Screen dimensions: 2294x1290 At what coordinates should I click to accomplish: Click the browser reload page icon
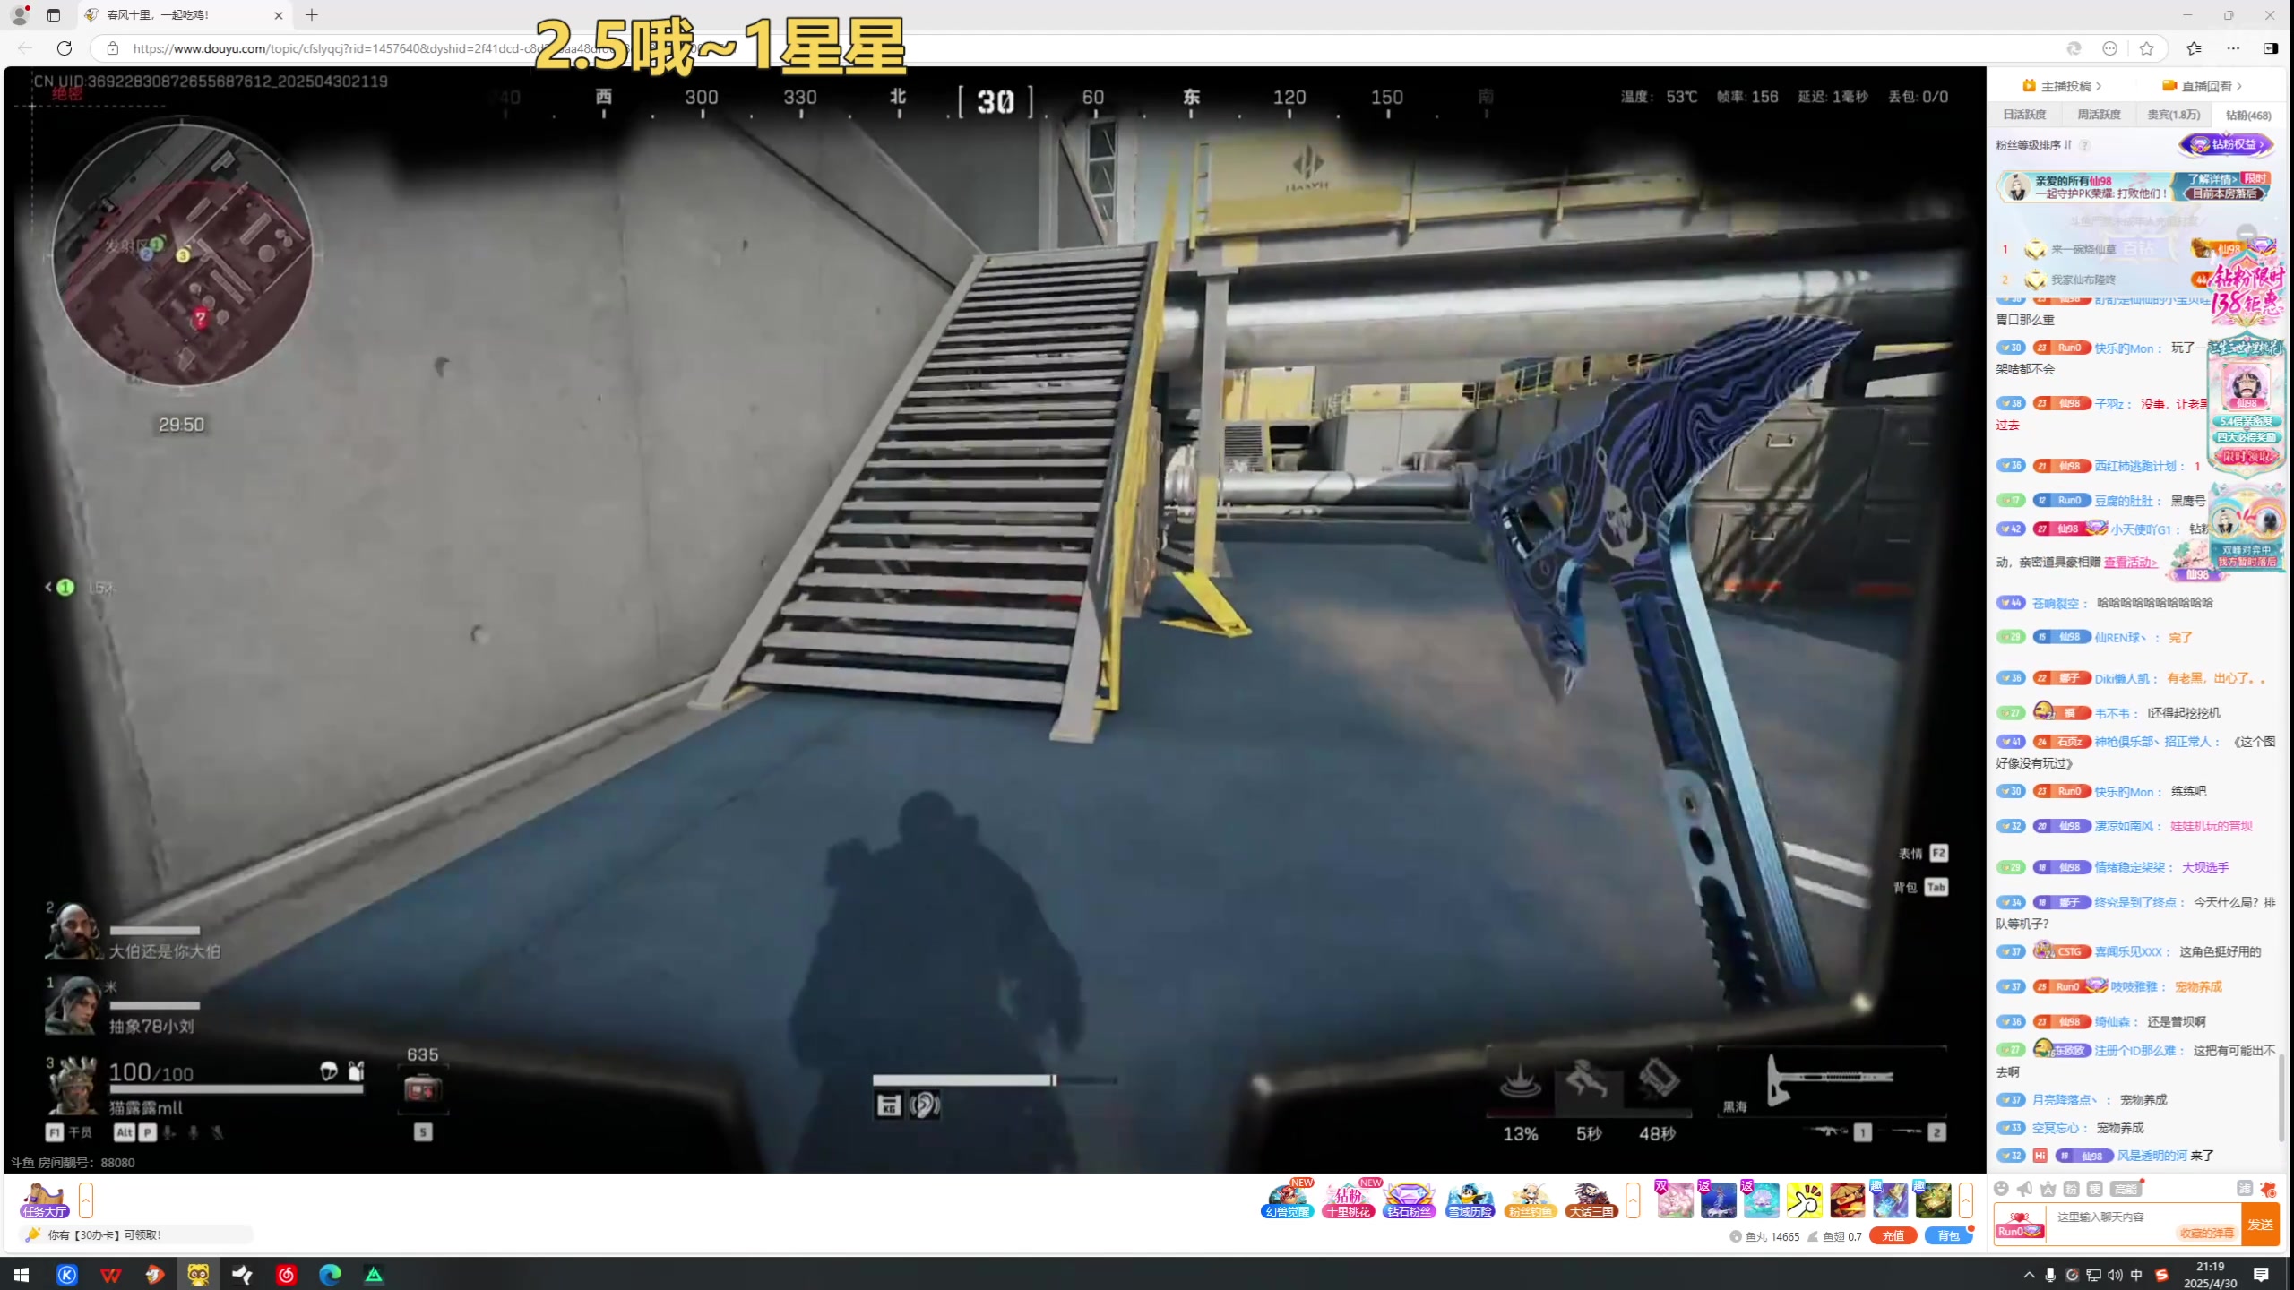(65, 48)
